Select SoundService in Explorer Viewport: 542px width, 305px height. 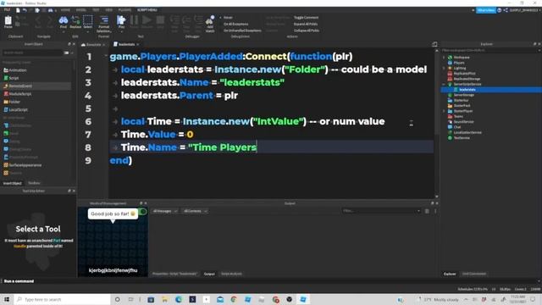tap(463, 122)
